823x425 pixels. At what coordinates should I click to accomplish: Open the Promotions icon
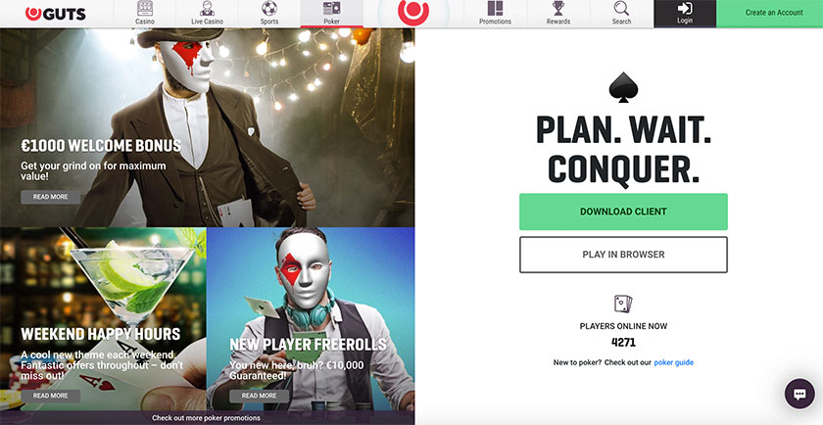click(495, 9)
